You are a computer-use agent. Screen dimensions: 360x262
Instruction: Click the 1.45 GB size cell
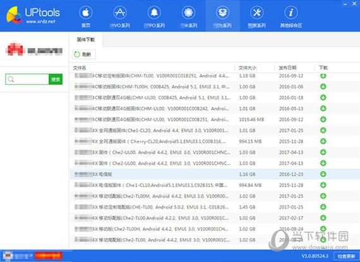pyautogui.click(x=247, y=207)
